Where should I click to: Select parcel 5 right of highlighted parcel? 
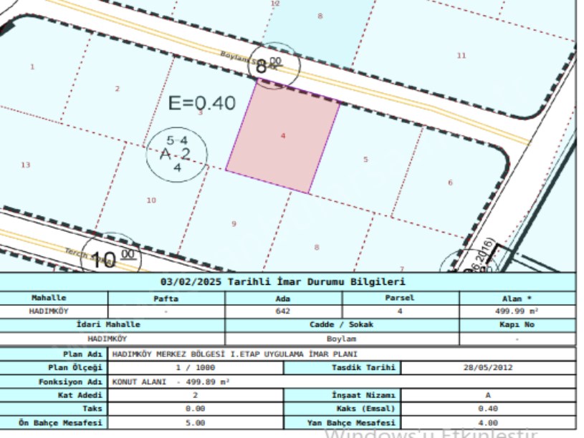point(365,160)
